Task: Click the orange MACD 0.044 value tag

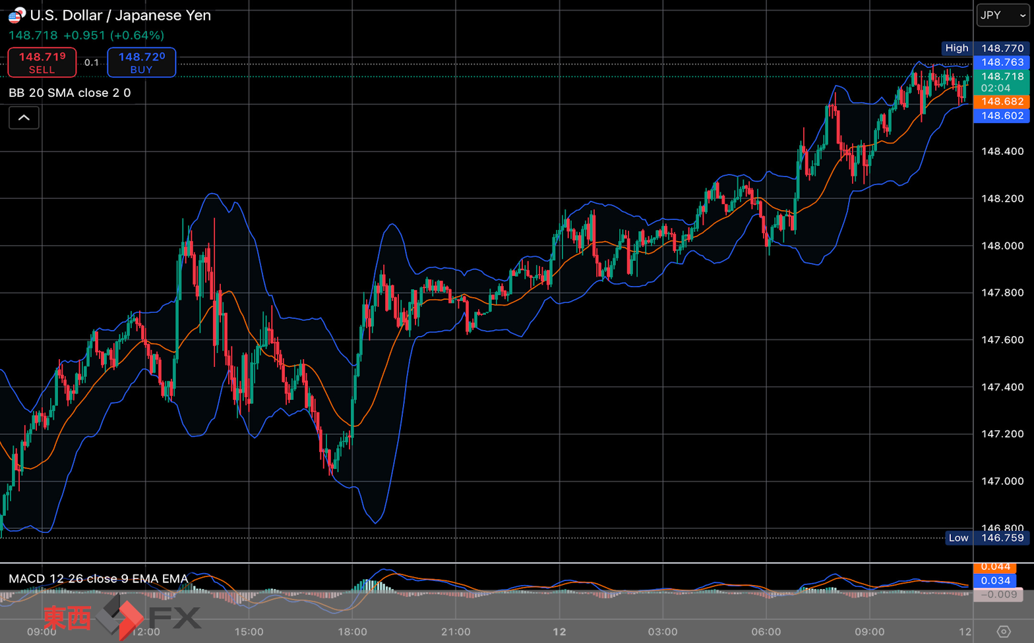Action: [995, 567]
